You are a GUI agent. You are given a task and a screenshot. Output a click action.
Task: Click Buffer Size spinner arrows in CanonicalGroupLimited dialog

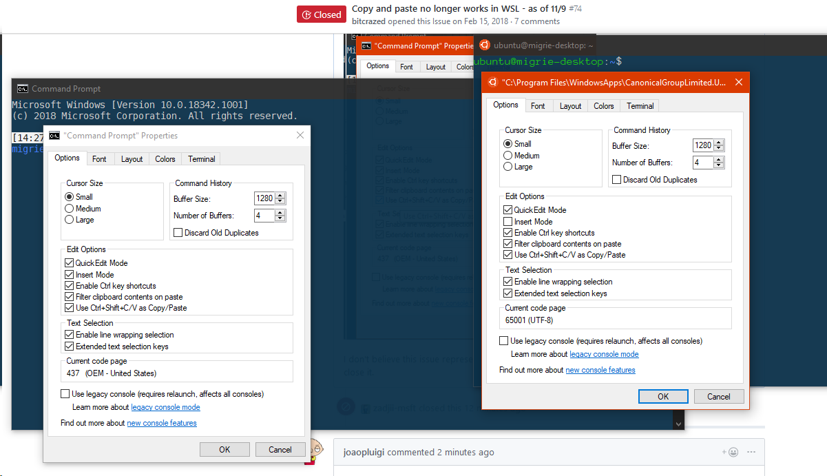[719, 145]
